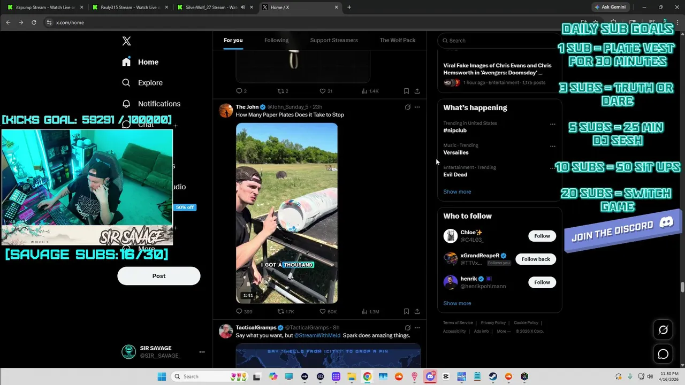Click the Post button
The width and height of the screenshot is (685, 385).
click(159, 276)
